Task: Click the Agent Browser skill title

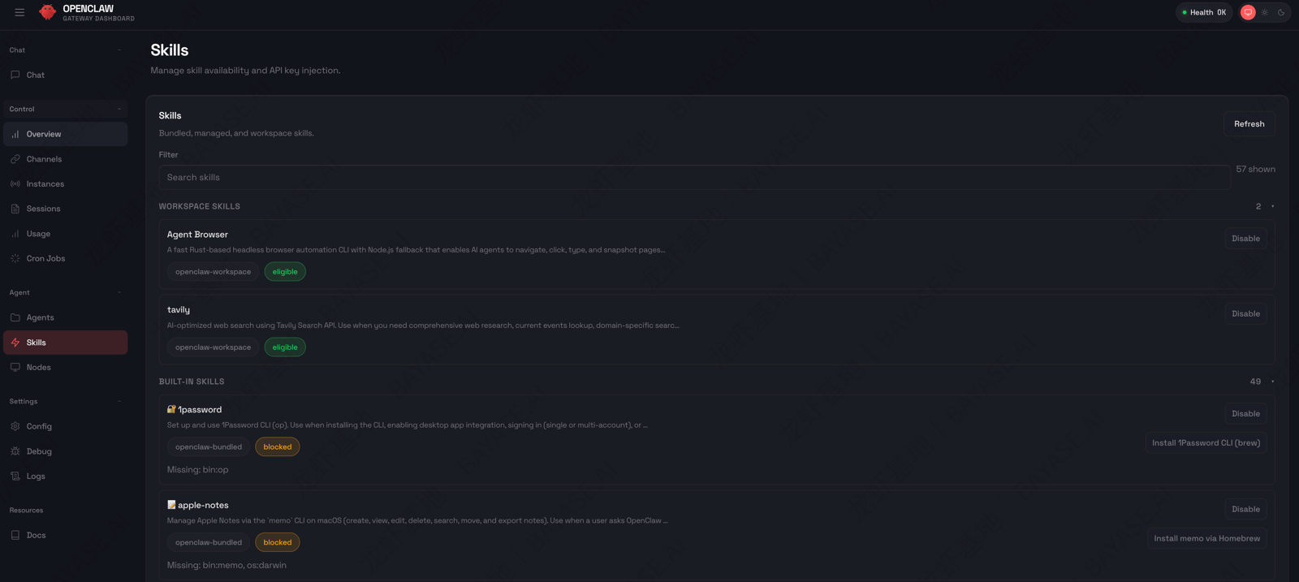Action: pyautogui.click(x=197, y=235)
